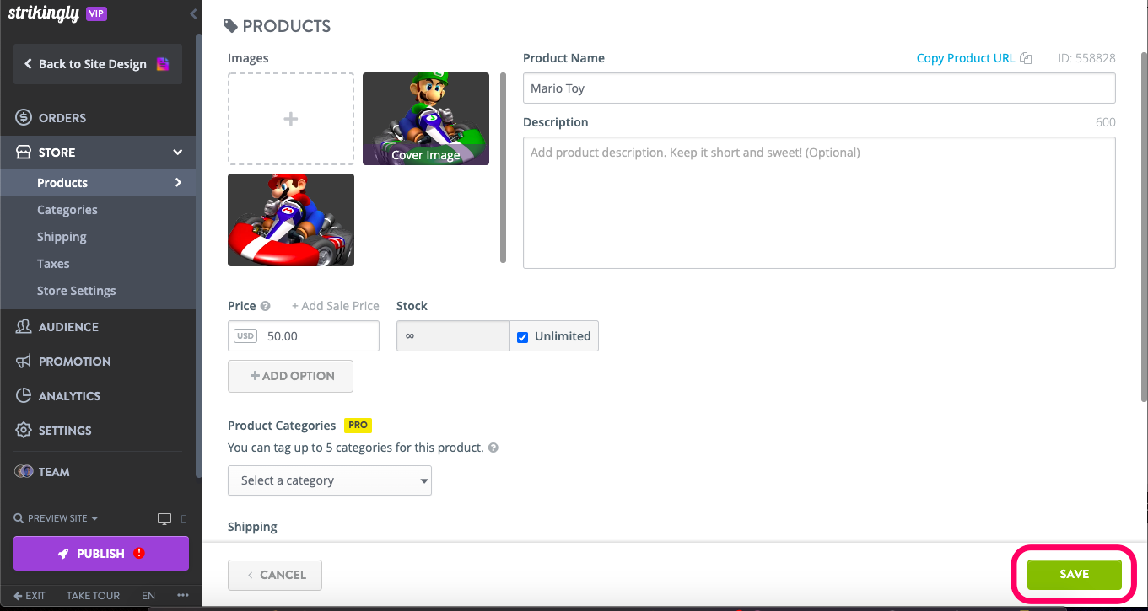
Task: Expand Products arrow in sidebar
Action: pyautogui.click(x=178, y=183)
